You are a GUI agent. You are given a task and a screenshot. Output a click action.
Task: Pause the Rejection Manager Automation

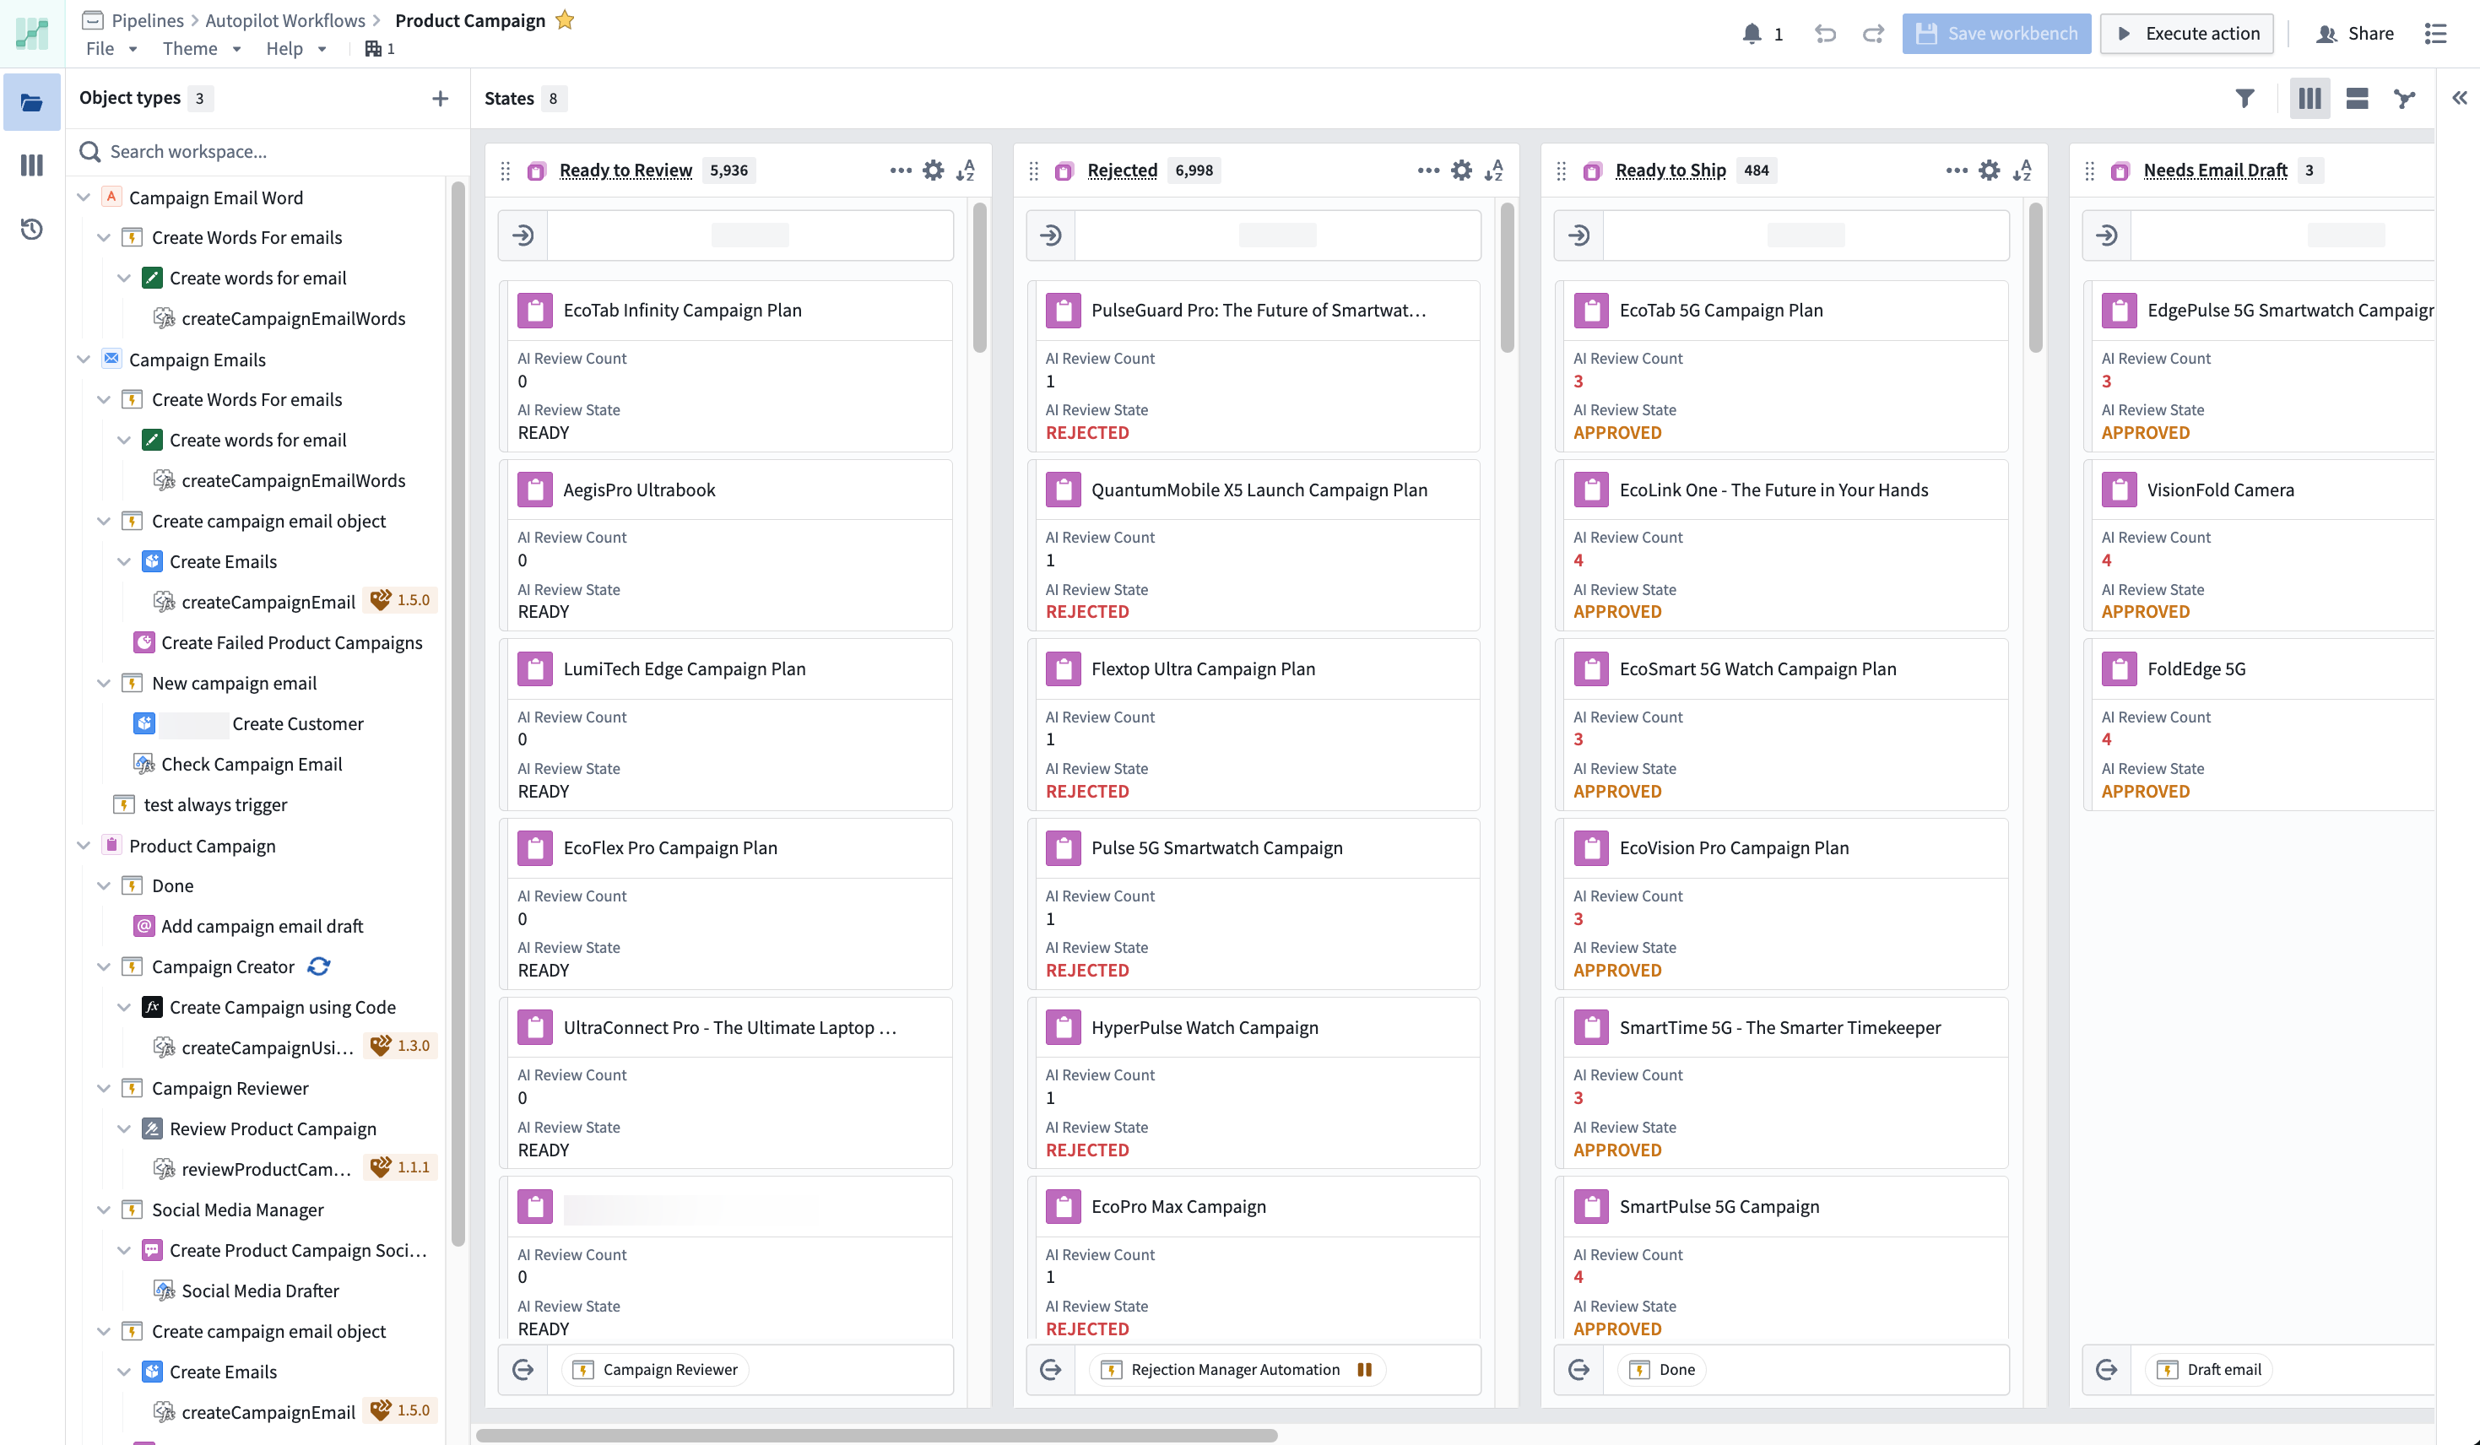(x=1364, y=1369)
